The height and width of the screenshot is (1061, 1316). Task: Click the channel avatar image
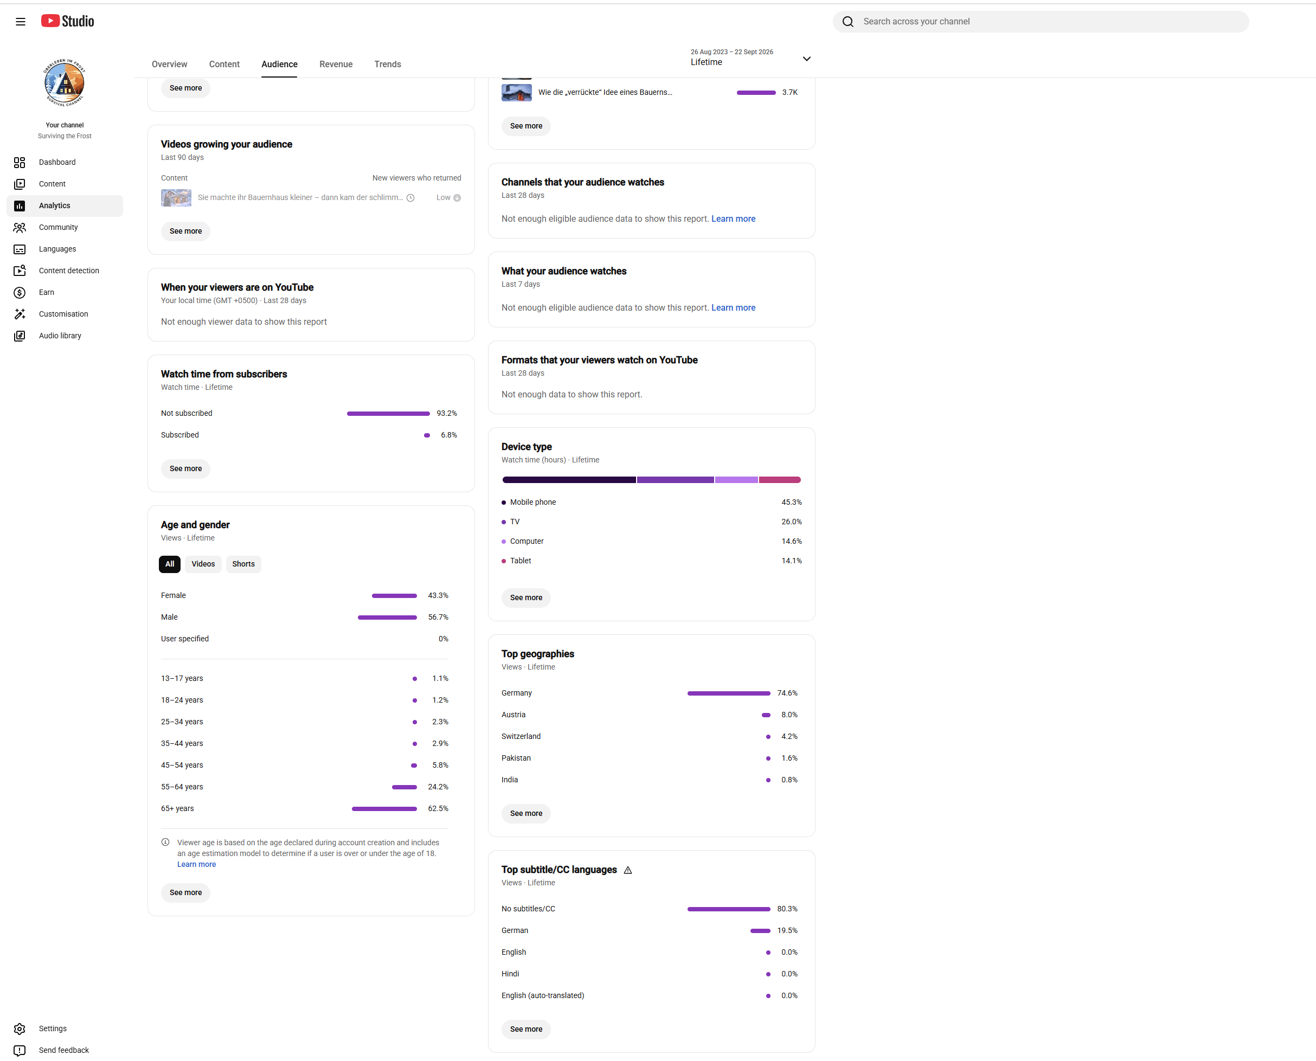(64, 82)
